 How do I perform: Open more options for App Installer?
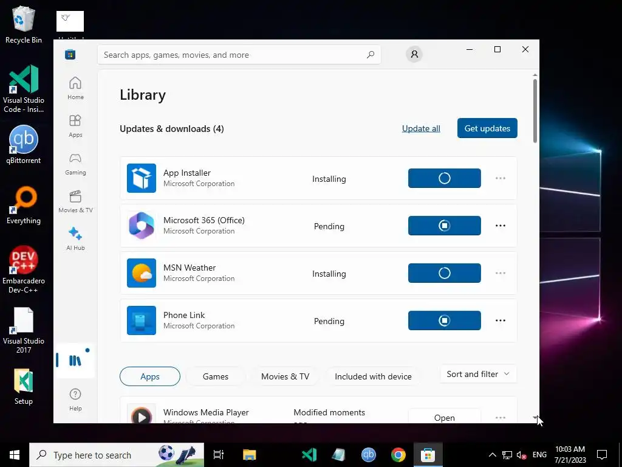tap(501, 178)
